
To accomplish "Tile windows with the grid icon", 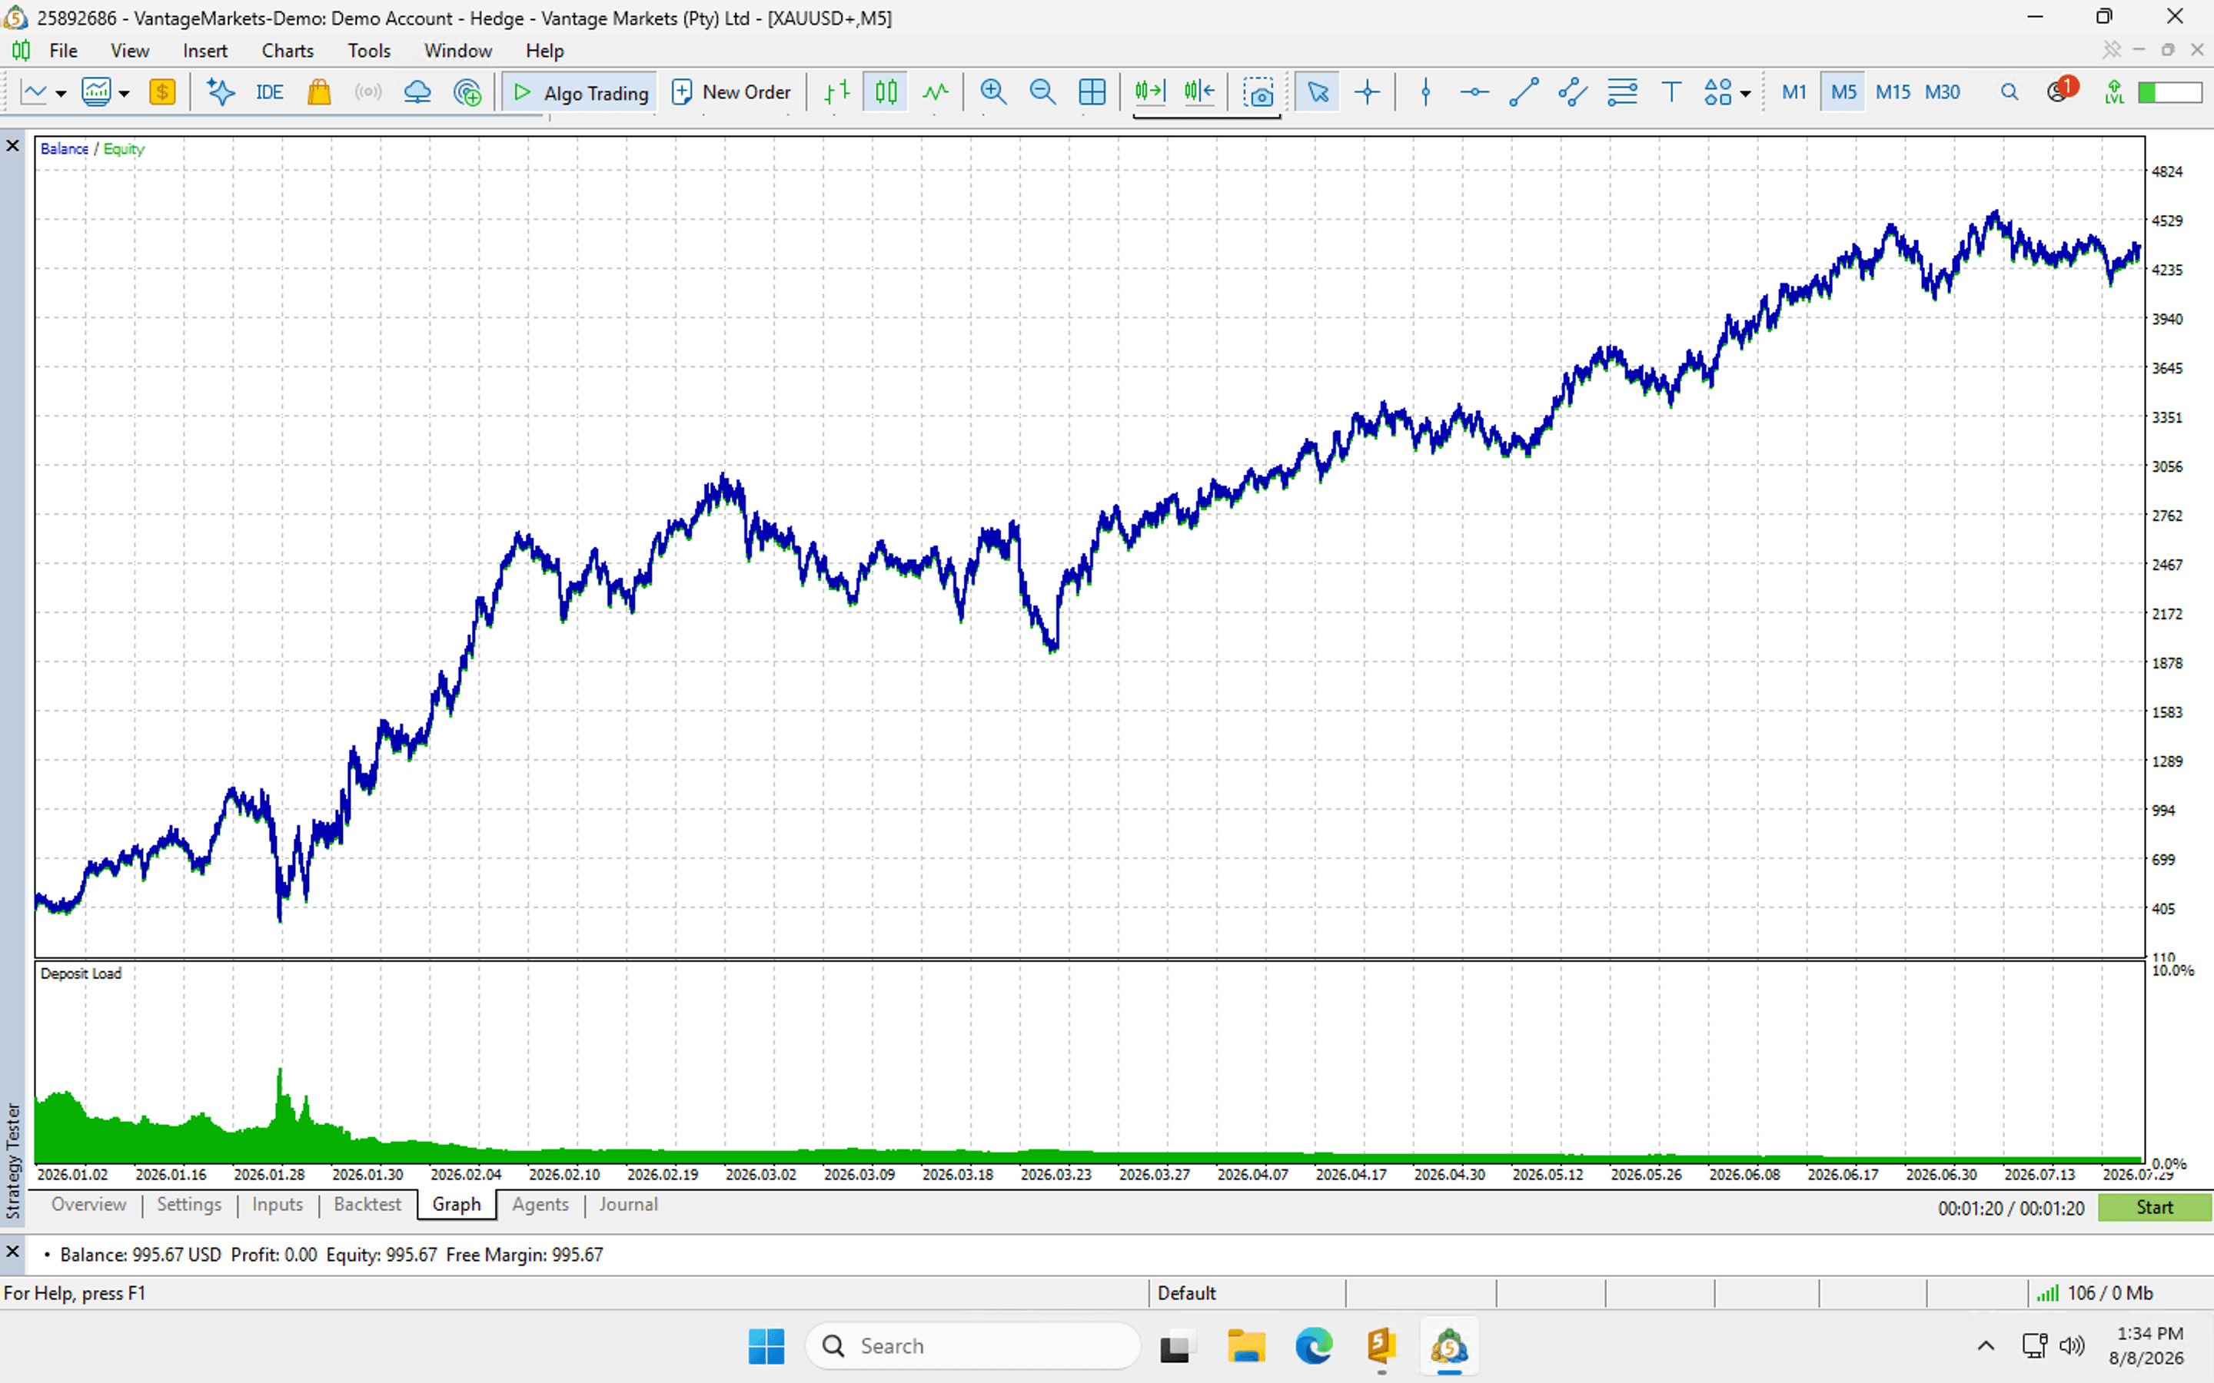I will click(x=1092, y=92).
